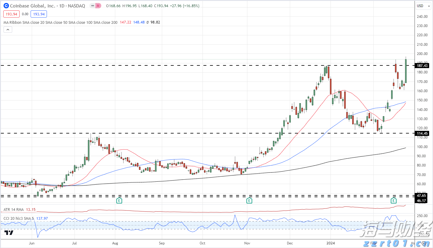Click the 114.45 black price label

coord(422,134)
